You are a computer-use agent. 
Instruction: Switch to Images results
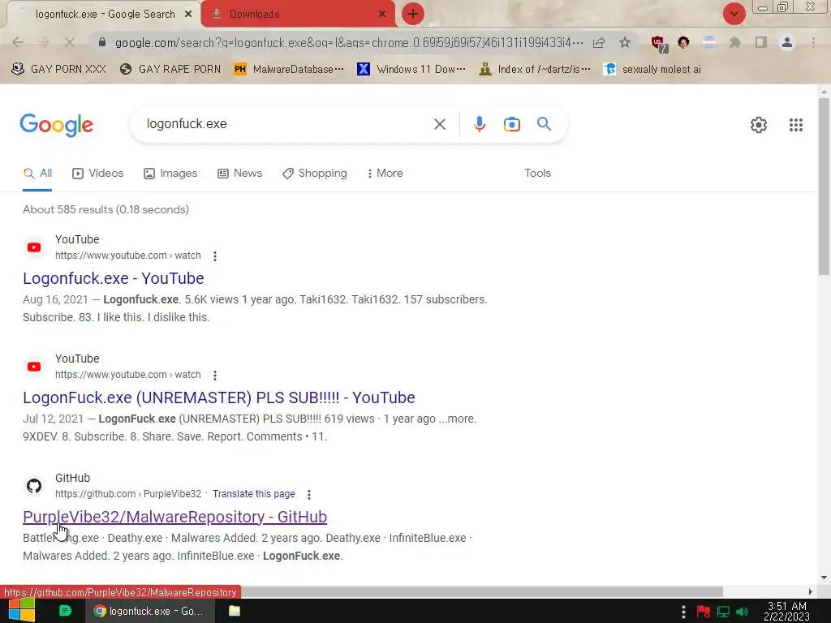(x=170, y=174)
